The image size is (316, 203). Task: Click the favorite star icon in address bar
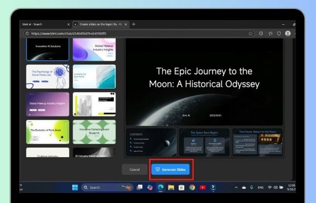coord(250,34)
